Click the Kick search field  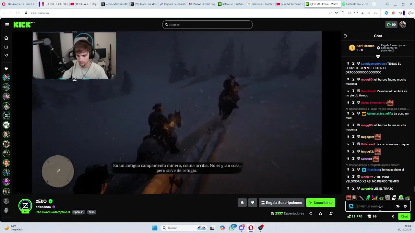(x=207, y=25)
